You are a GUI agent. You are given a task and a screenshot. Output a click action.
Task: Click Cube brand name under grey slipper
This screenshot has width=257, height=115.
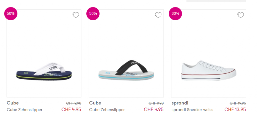pos(95,103)
